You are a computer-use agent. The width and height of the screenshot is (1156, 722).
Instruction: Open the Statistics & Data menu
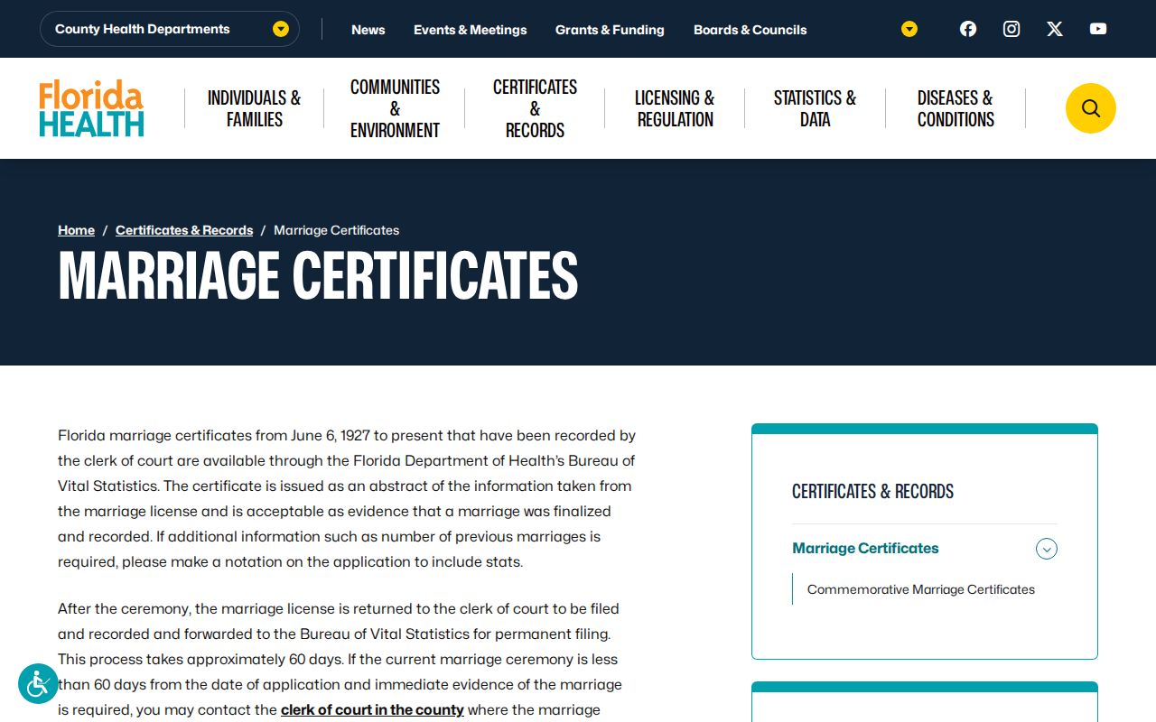coord(815,108)
